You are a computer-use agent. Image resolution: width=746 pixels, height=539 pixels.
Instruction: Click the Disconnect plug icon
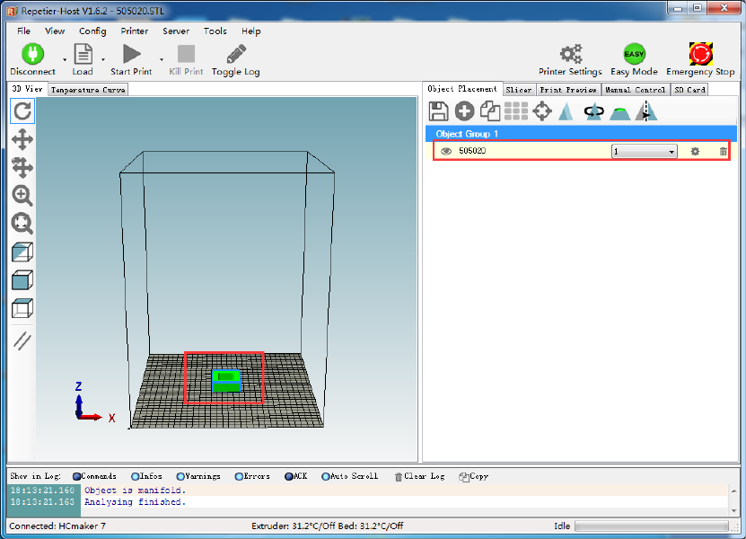click(32, 54)
